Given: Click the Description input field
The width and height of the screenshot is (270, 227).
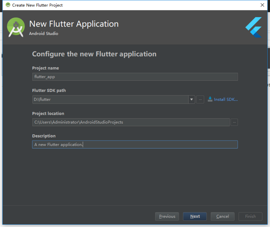Looking at the screenshot, I should point(135,145).
